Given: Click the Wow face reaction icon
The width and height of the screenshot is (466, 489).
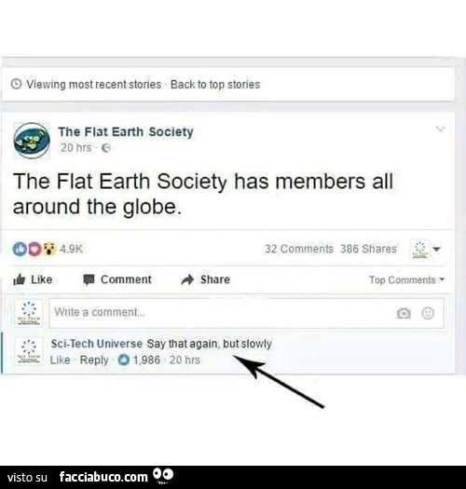Looking at the screenshot, I should [x=49, y=249].
